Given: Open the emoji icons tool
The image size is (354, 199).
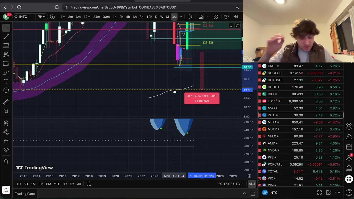Looking at the screenshot, I should (6, 90).
